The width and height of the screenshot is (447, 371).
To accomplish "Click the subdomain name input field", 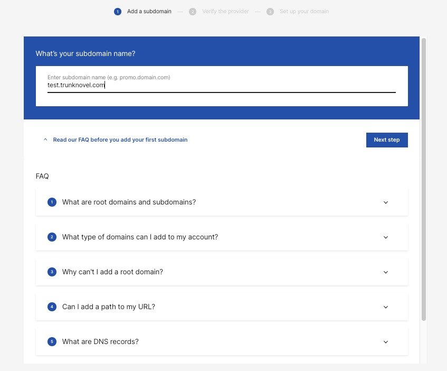I will [222, 85].
